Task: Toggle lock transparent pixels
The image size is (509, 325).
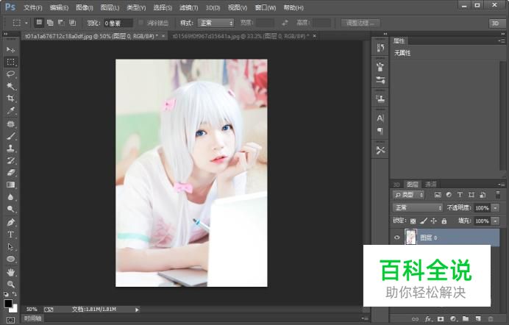Action: coord(413,221)
